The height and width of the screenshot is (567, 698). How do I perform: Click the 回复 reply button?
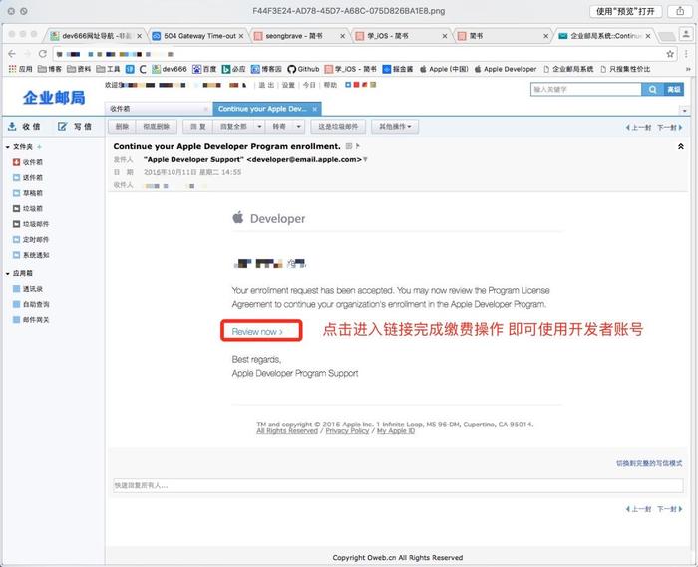coord(197,127)
